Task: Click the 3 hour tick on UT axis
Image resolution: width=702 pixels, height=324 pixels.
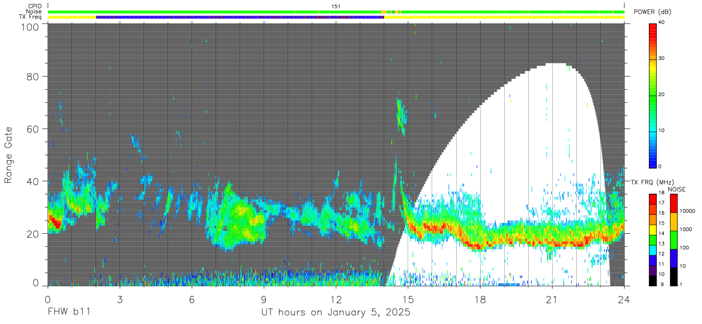Action: [x=120, y=299]
